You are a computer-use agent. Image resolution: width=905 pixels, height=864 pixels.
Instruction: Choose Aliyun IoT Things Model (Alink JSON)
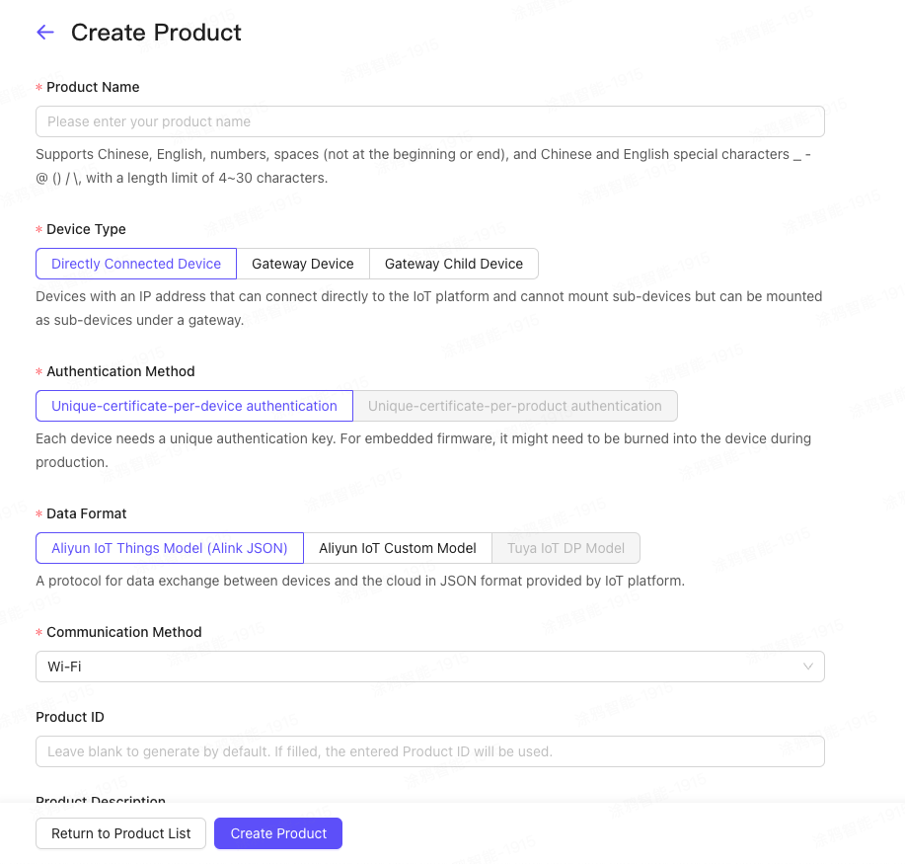click(170, 548)
